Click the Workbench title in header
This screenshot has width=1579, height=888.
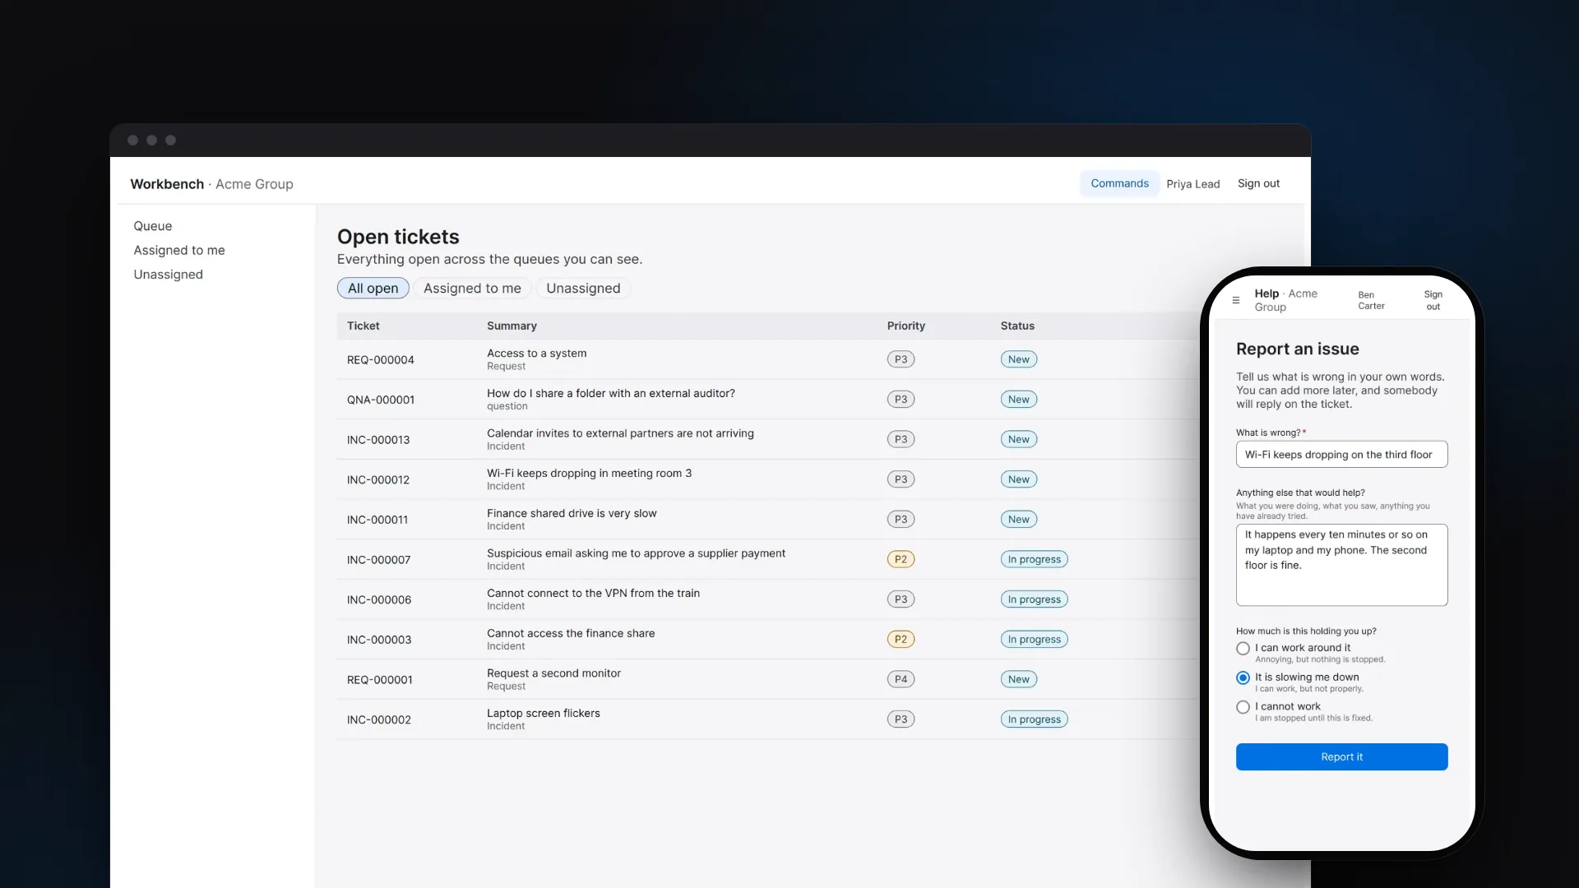167,184
